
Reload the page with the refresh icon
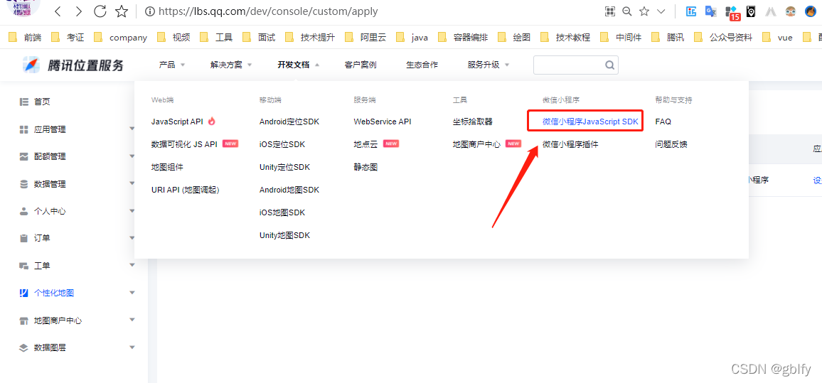100,11
